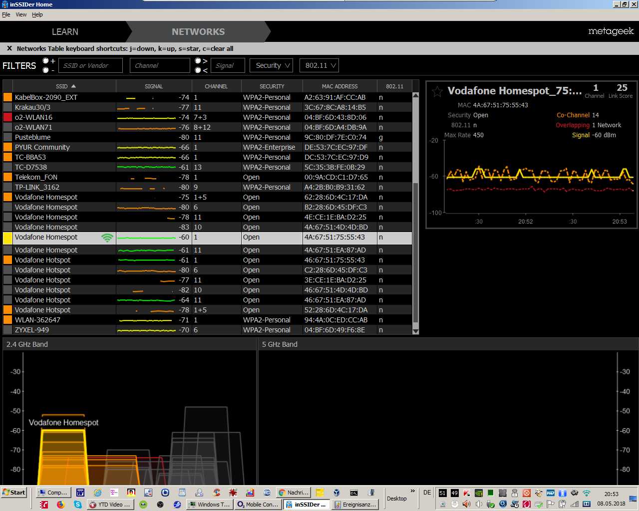Screen dimensions: 639x511
Task: Expand the 802.11 filter dropdown
Action: pyautogui.click(x=319, y=65)
